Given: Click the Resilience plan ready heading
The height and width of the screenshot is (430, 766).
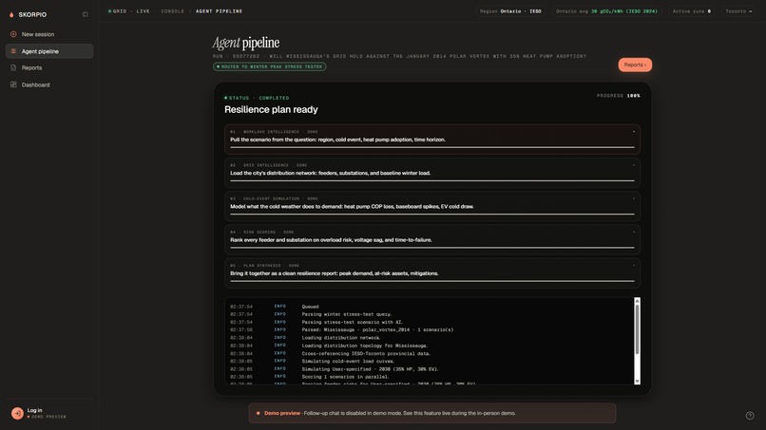Looking at the screenshot, I should tap(271, 110).
